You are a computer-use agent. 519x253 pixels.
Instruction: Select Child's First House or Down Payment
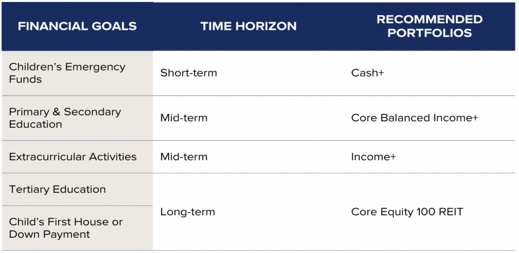[x=77, y=228]
